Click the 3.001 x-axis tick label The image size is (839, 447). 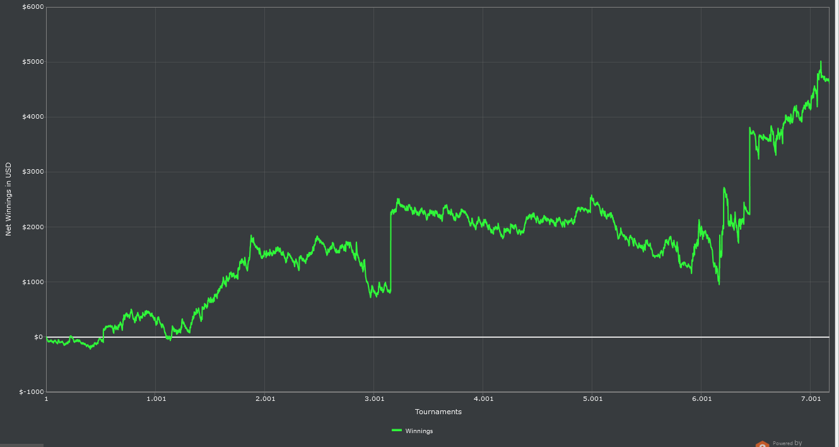(x=374, y=399)
